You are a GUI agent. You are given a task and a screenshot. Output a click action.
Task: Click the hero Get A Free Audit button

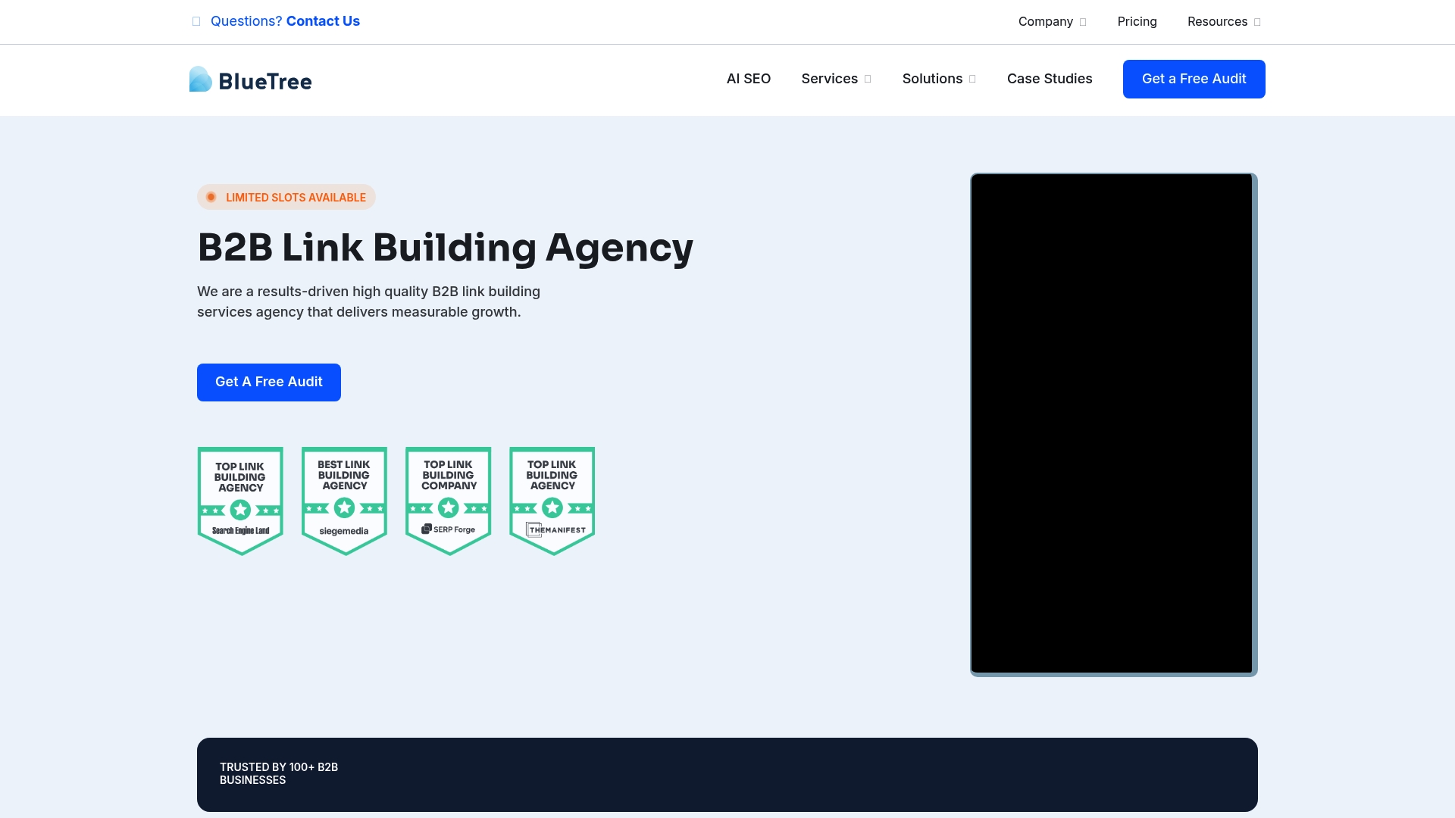(x=268, y=382)
